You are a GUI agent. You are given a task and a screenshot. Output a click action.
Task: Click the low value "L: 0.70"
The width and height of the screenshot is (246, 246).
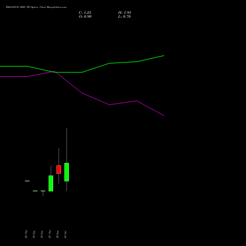(x=124, y=17)
